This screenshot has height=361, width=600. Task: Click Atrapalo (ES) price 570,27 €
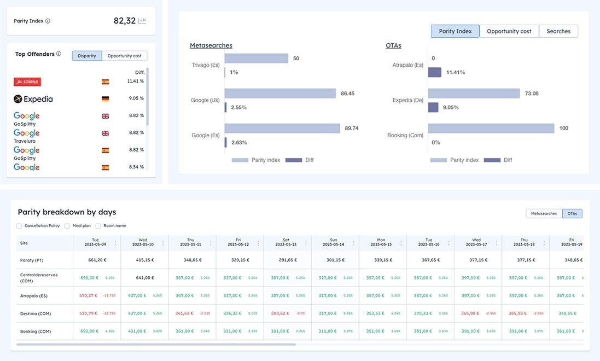[x=89, y=295]
